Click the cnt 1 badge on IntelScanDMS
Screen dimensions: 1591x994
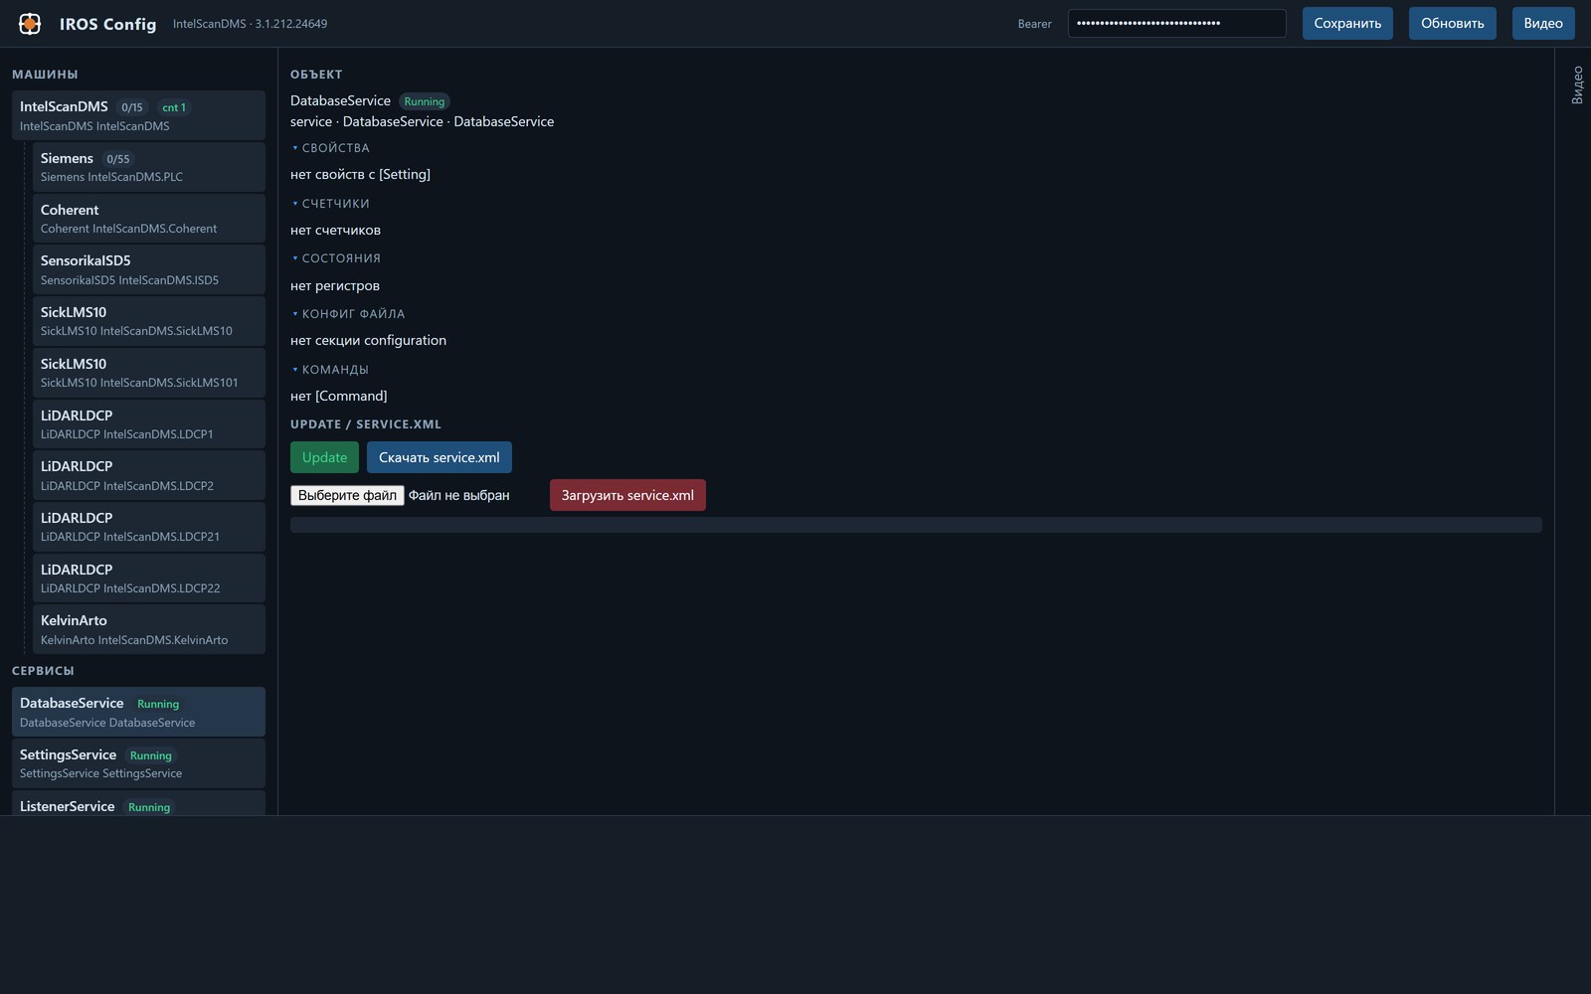coord(174,107)
